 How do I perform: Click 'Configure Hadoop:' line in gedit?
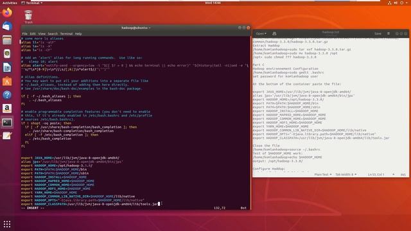[x=268, y=169]
